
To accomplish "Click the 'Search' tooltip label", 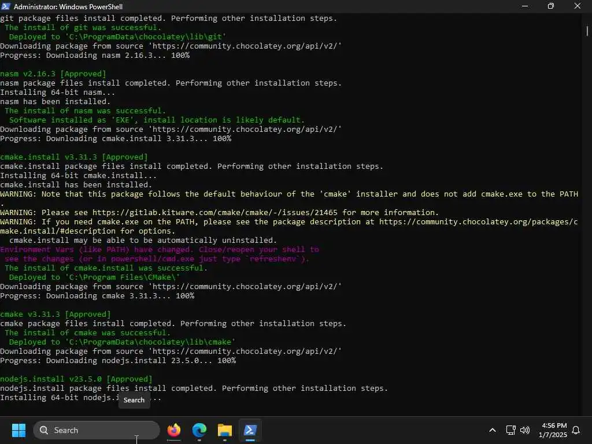I will tap(134, 400).
